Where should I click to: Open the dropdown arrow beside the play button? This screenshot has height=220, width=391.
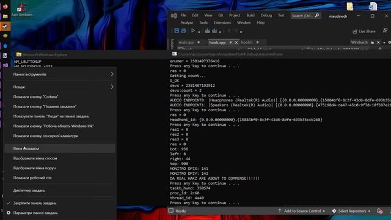(x=199, y=32)
